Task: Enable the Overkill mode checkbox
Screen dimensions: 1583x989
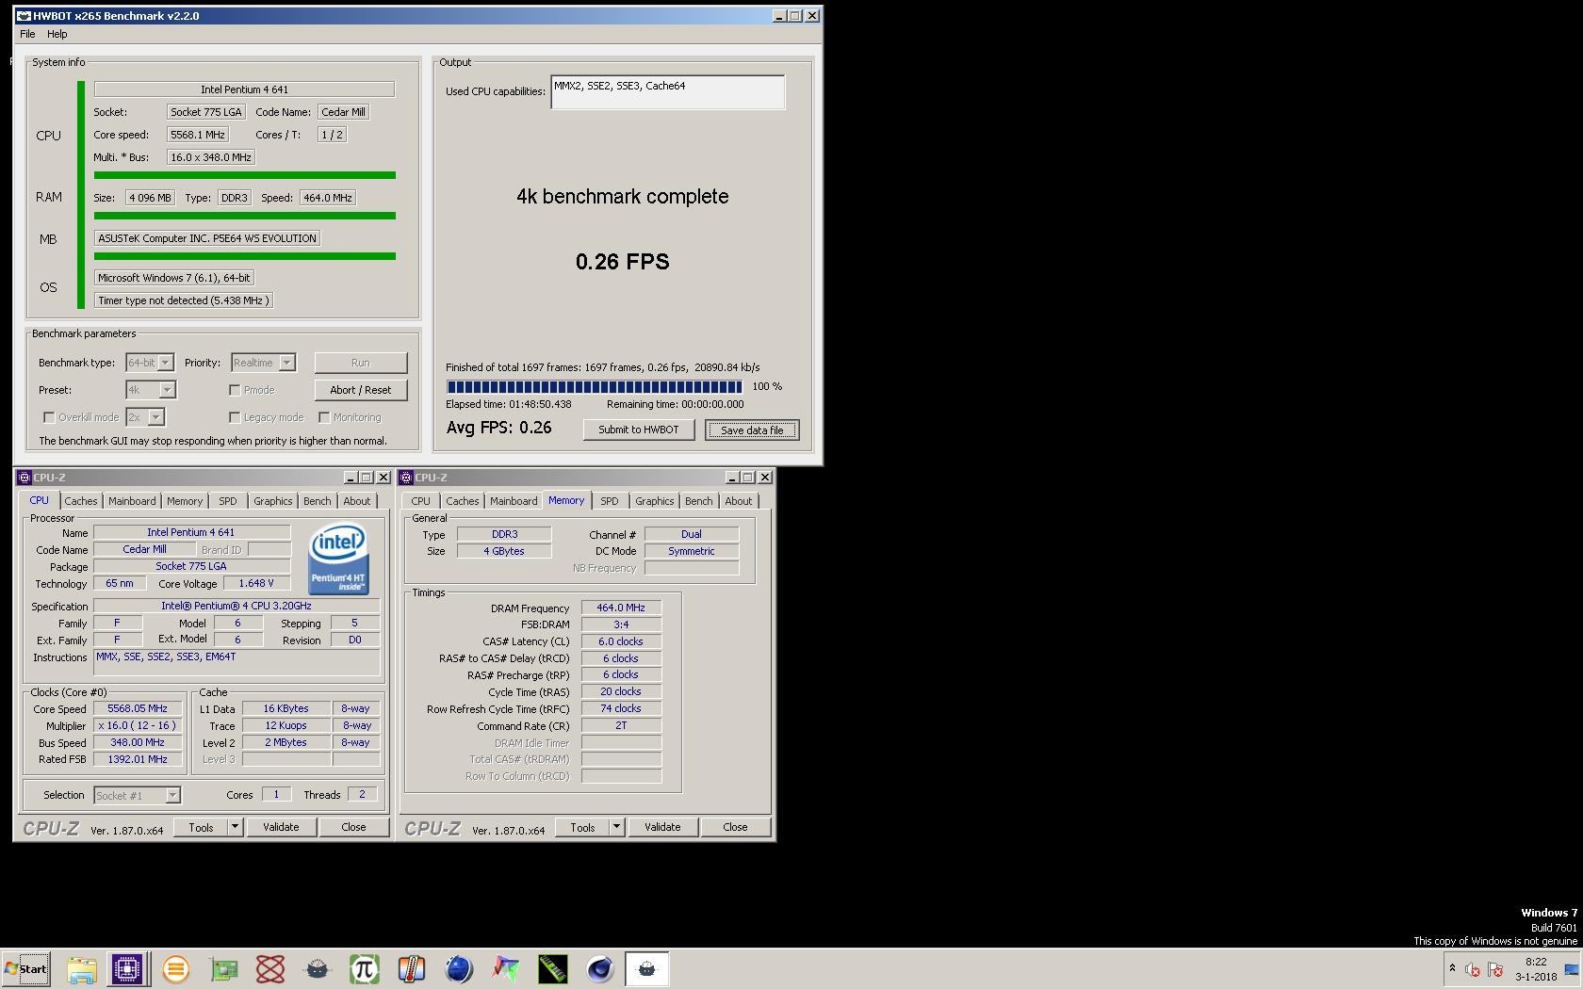Action: [49, 417]
